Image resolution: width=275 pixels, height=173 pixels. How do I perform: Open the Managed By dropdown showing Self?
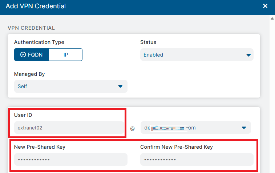coord(71,86)
